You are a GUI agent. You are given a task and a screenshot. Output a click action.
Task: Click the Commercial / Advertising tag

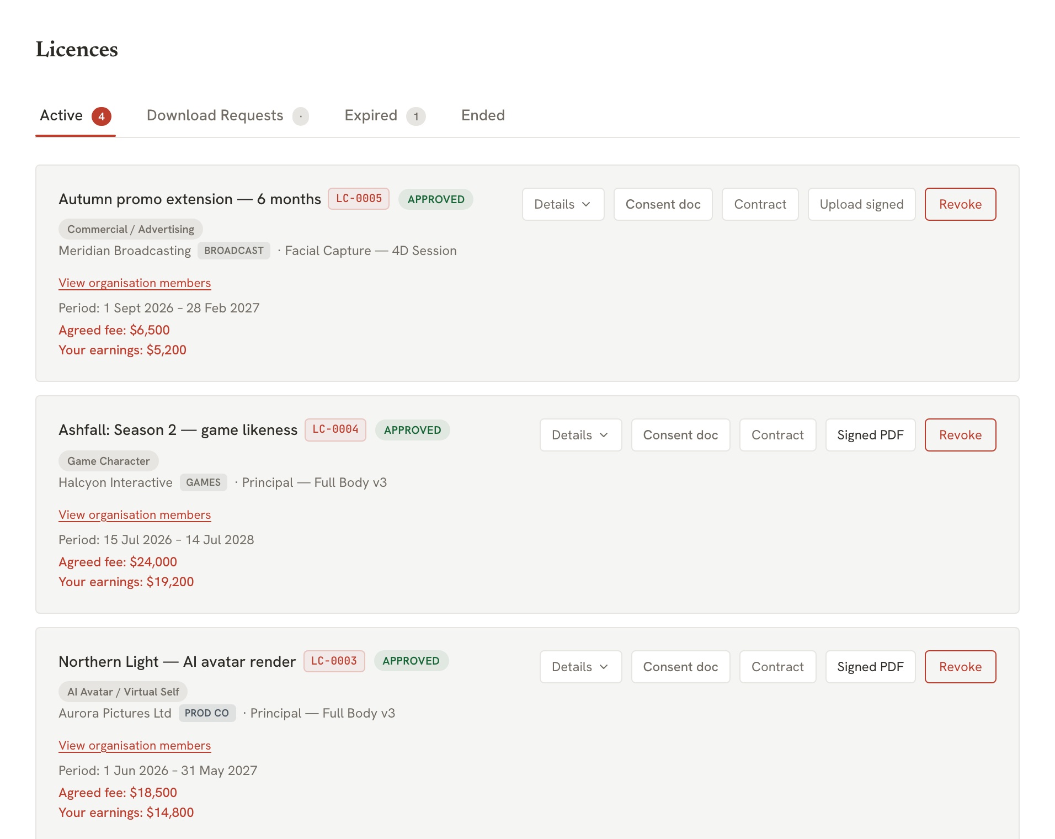pos(131,229)
